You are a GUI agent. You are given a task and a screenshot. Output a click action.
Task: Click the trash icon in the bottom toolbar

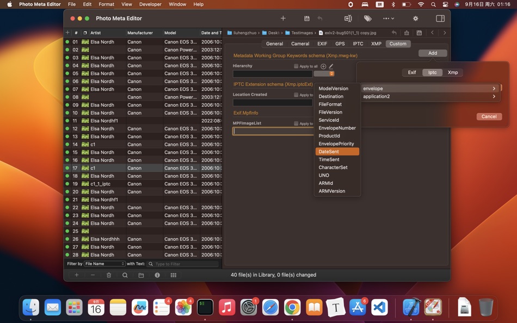[109, 275]
